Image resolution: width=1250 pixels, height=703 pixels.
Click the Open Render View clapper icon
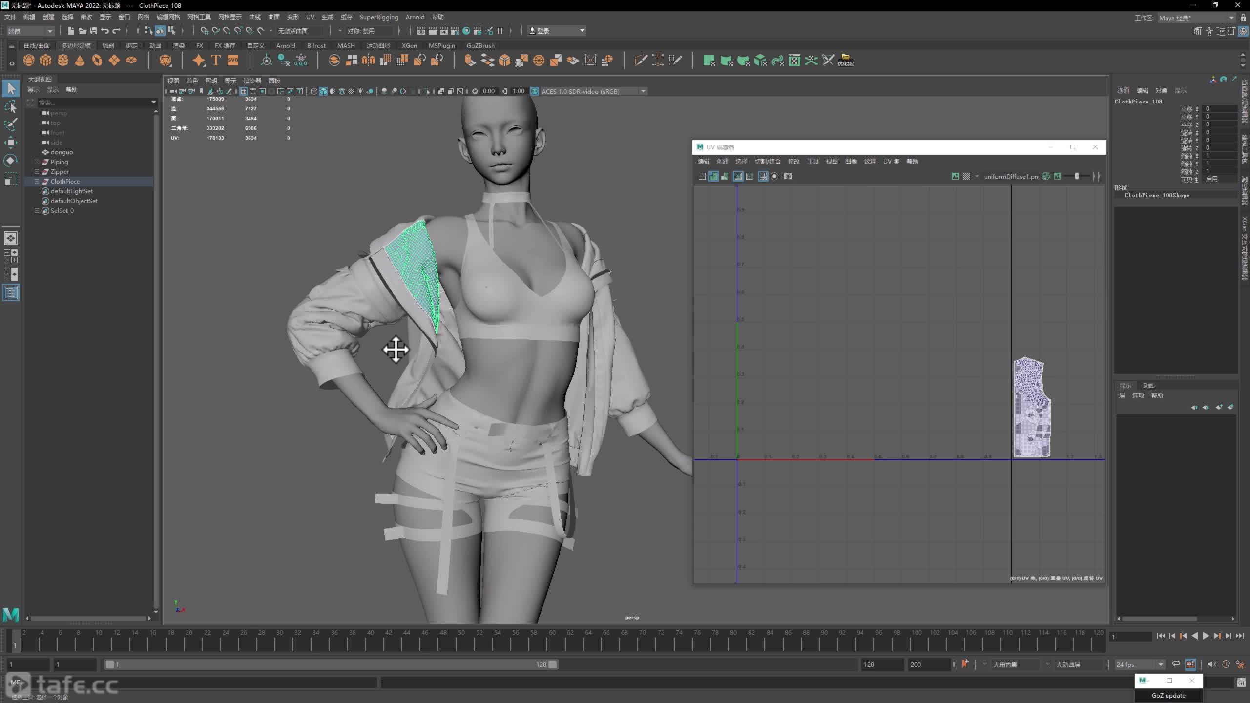(x=421, y=31)
